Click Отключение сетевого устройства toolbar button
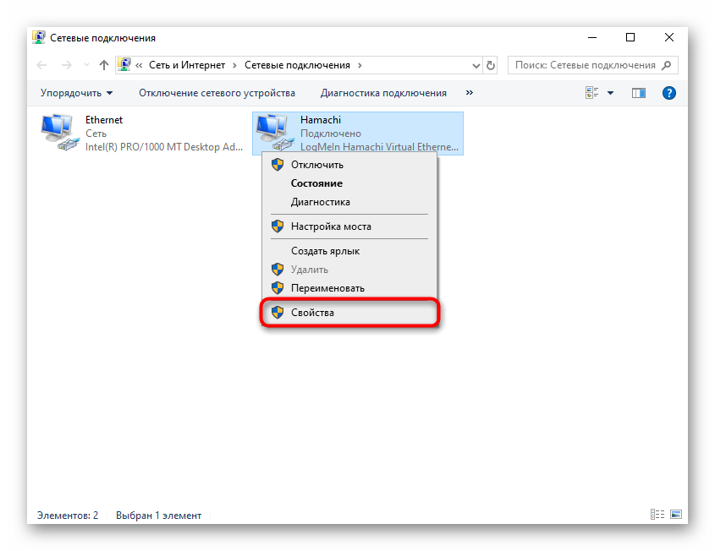This screenshot has width=715, height=551. pyautogui.click(x=217, y=93)
